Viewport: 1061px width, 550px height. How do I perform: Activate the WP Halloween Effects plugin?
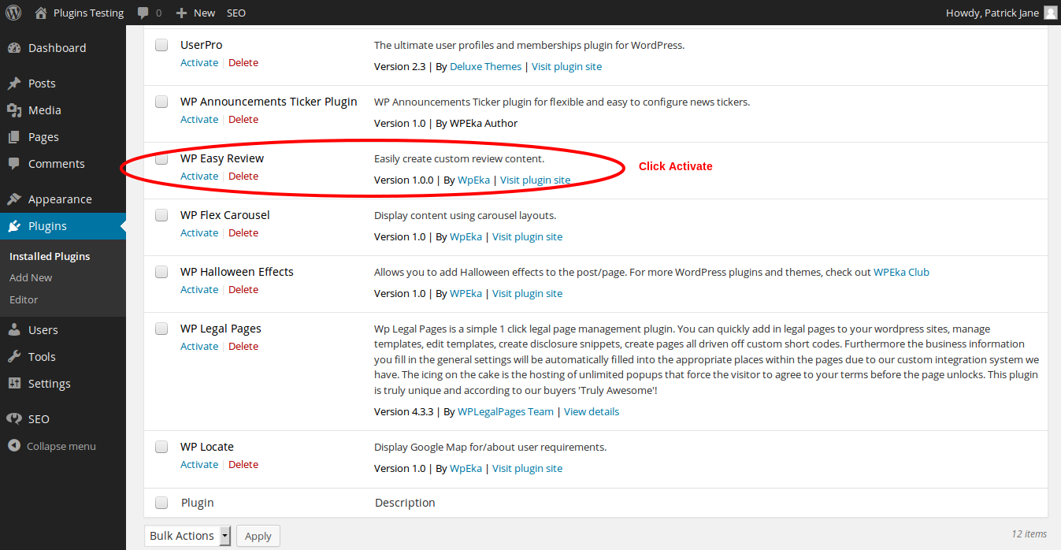tap(199, 290)
